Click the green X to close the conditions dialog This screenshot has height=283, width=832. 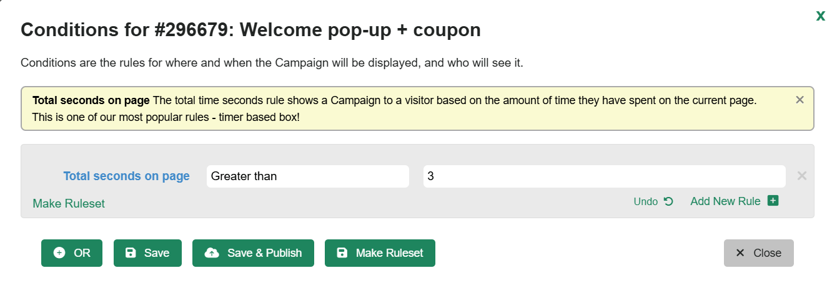(x=821, y=16)
